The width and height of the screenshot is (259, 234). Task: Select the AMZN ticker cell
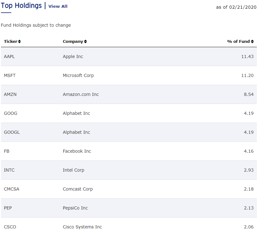coord(10,94)
